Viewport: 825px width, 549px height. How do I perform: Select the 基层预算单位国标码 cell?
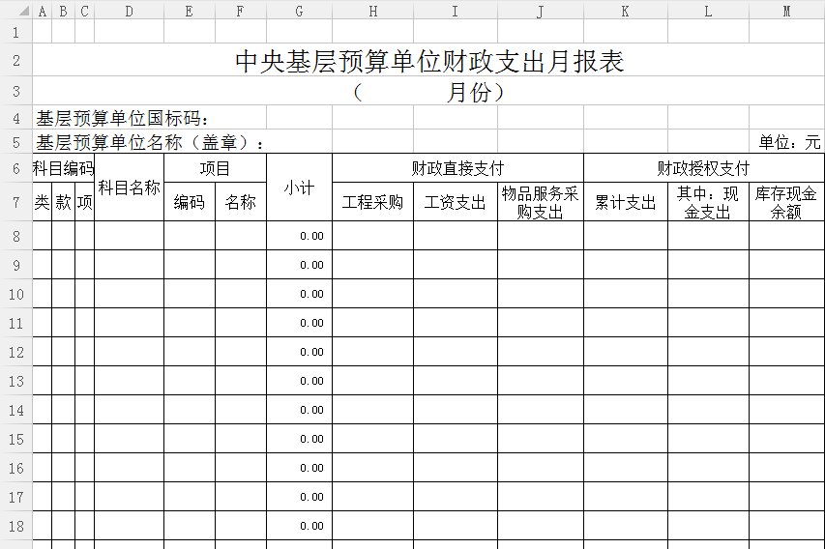[123, 119]
